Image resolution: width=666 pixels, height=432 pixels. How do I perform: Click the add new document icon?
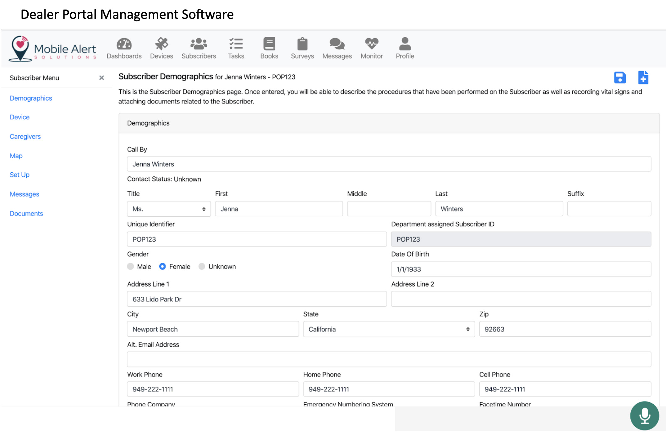pyautogui.click(x=643, y=78)
